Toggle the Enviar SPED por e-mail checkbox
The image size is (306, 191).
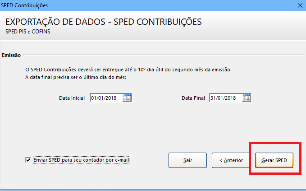[x=28, y=160]
